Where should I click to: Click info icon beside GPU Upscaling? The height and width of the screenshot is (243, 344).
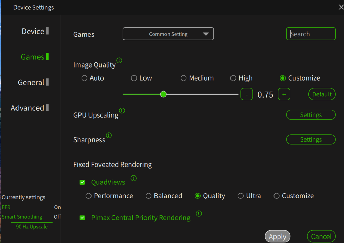(122, 111)
